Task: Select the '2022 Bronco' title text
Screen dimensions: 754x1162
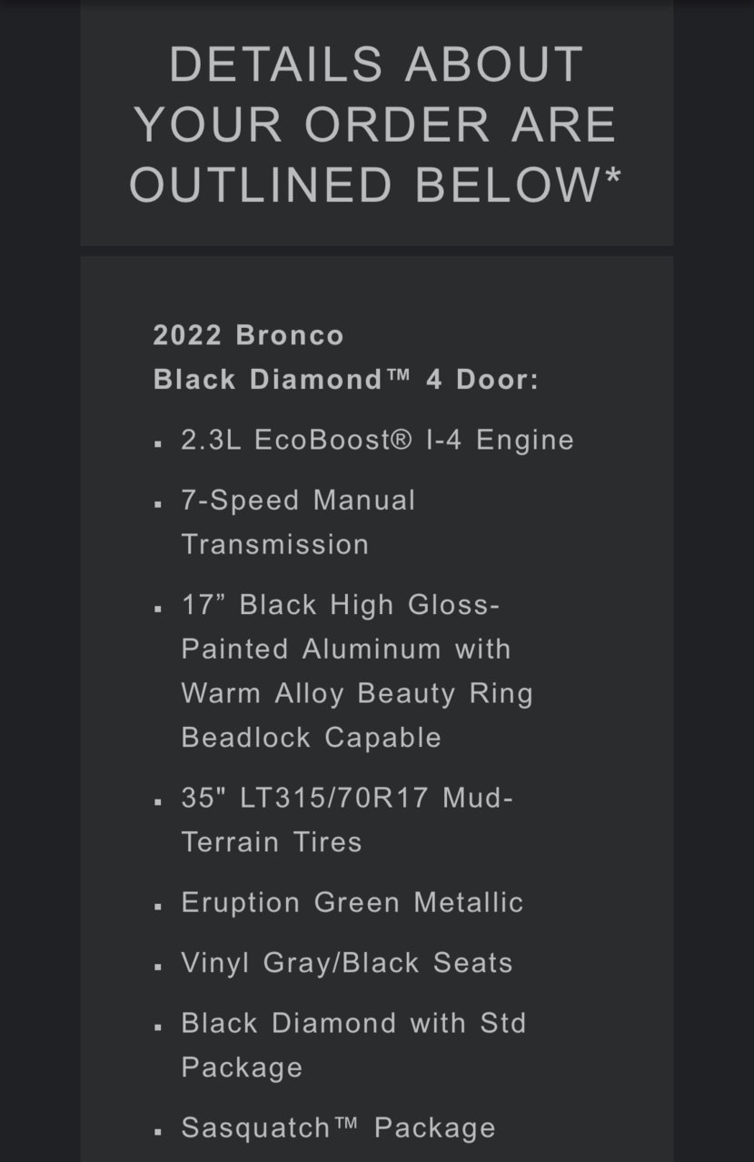Action: 249,335
